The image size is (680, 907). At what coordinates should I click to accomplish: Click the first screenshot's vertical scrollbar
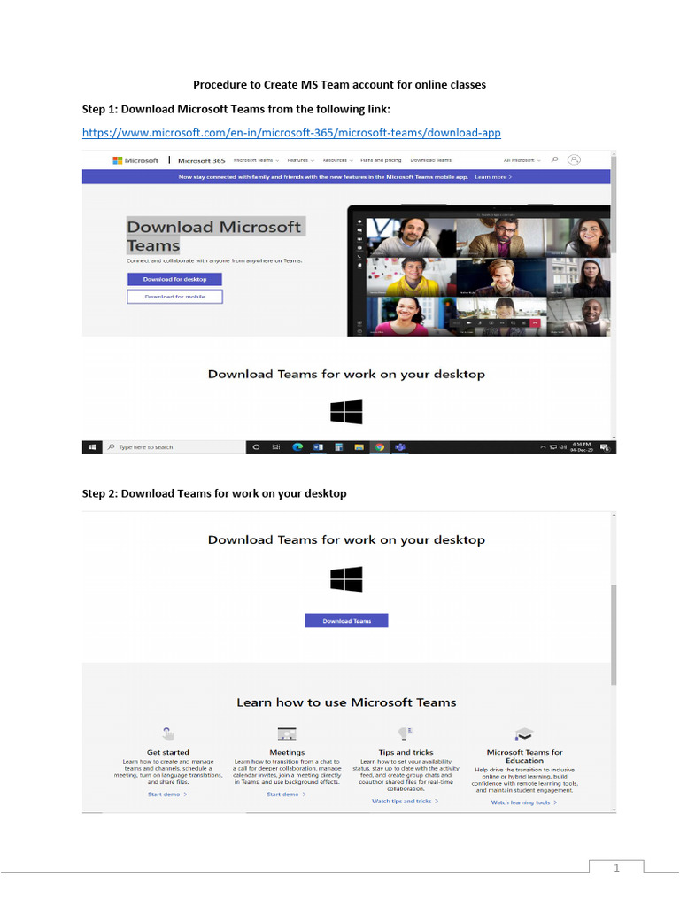[614, 295]
